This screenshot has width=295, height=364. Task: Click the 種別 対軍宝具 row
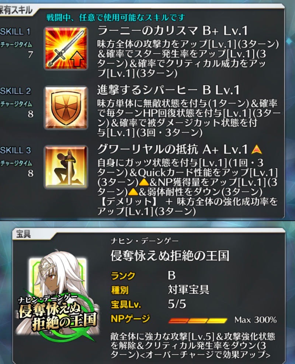160,290
